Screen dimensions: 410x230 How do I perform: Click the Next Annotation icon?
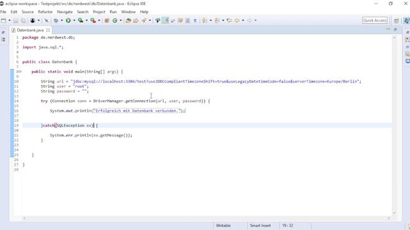click(204, 20)
